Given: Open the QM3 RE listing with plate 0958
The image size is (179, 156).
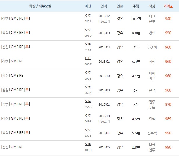Looking at the screenshot, I should (12, 75).
